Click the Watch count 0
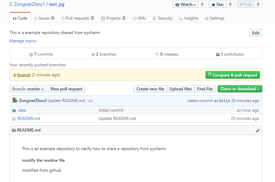The width and height of the screenshot is (275, 182). click(202, 4)
